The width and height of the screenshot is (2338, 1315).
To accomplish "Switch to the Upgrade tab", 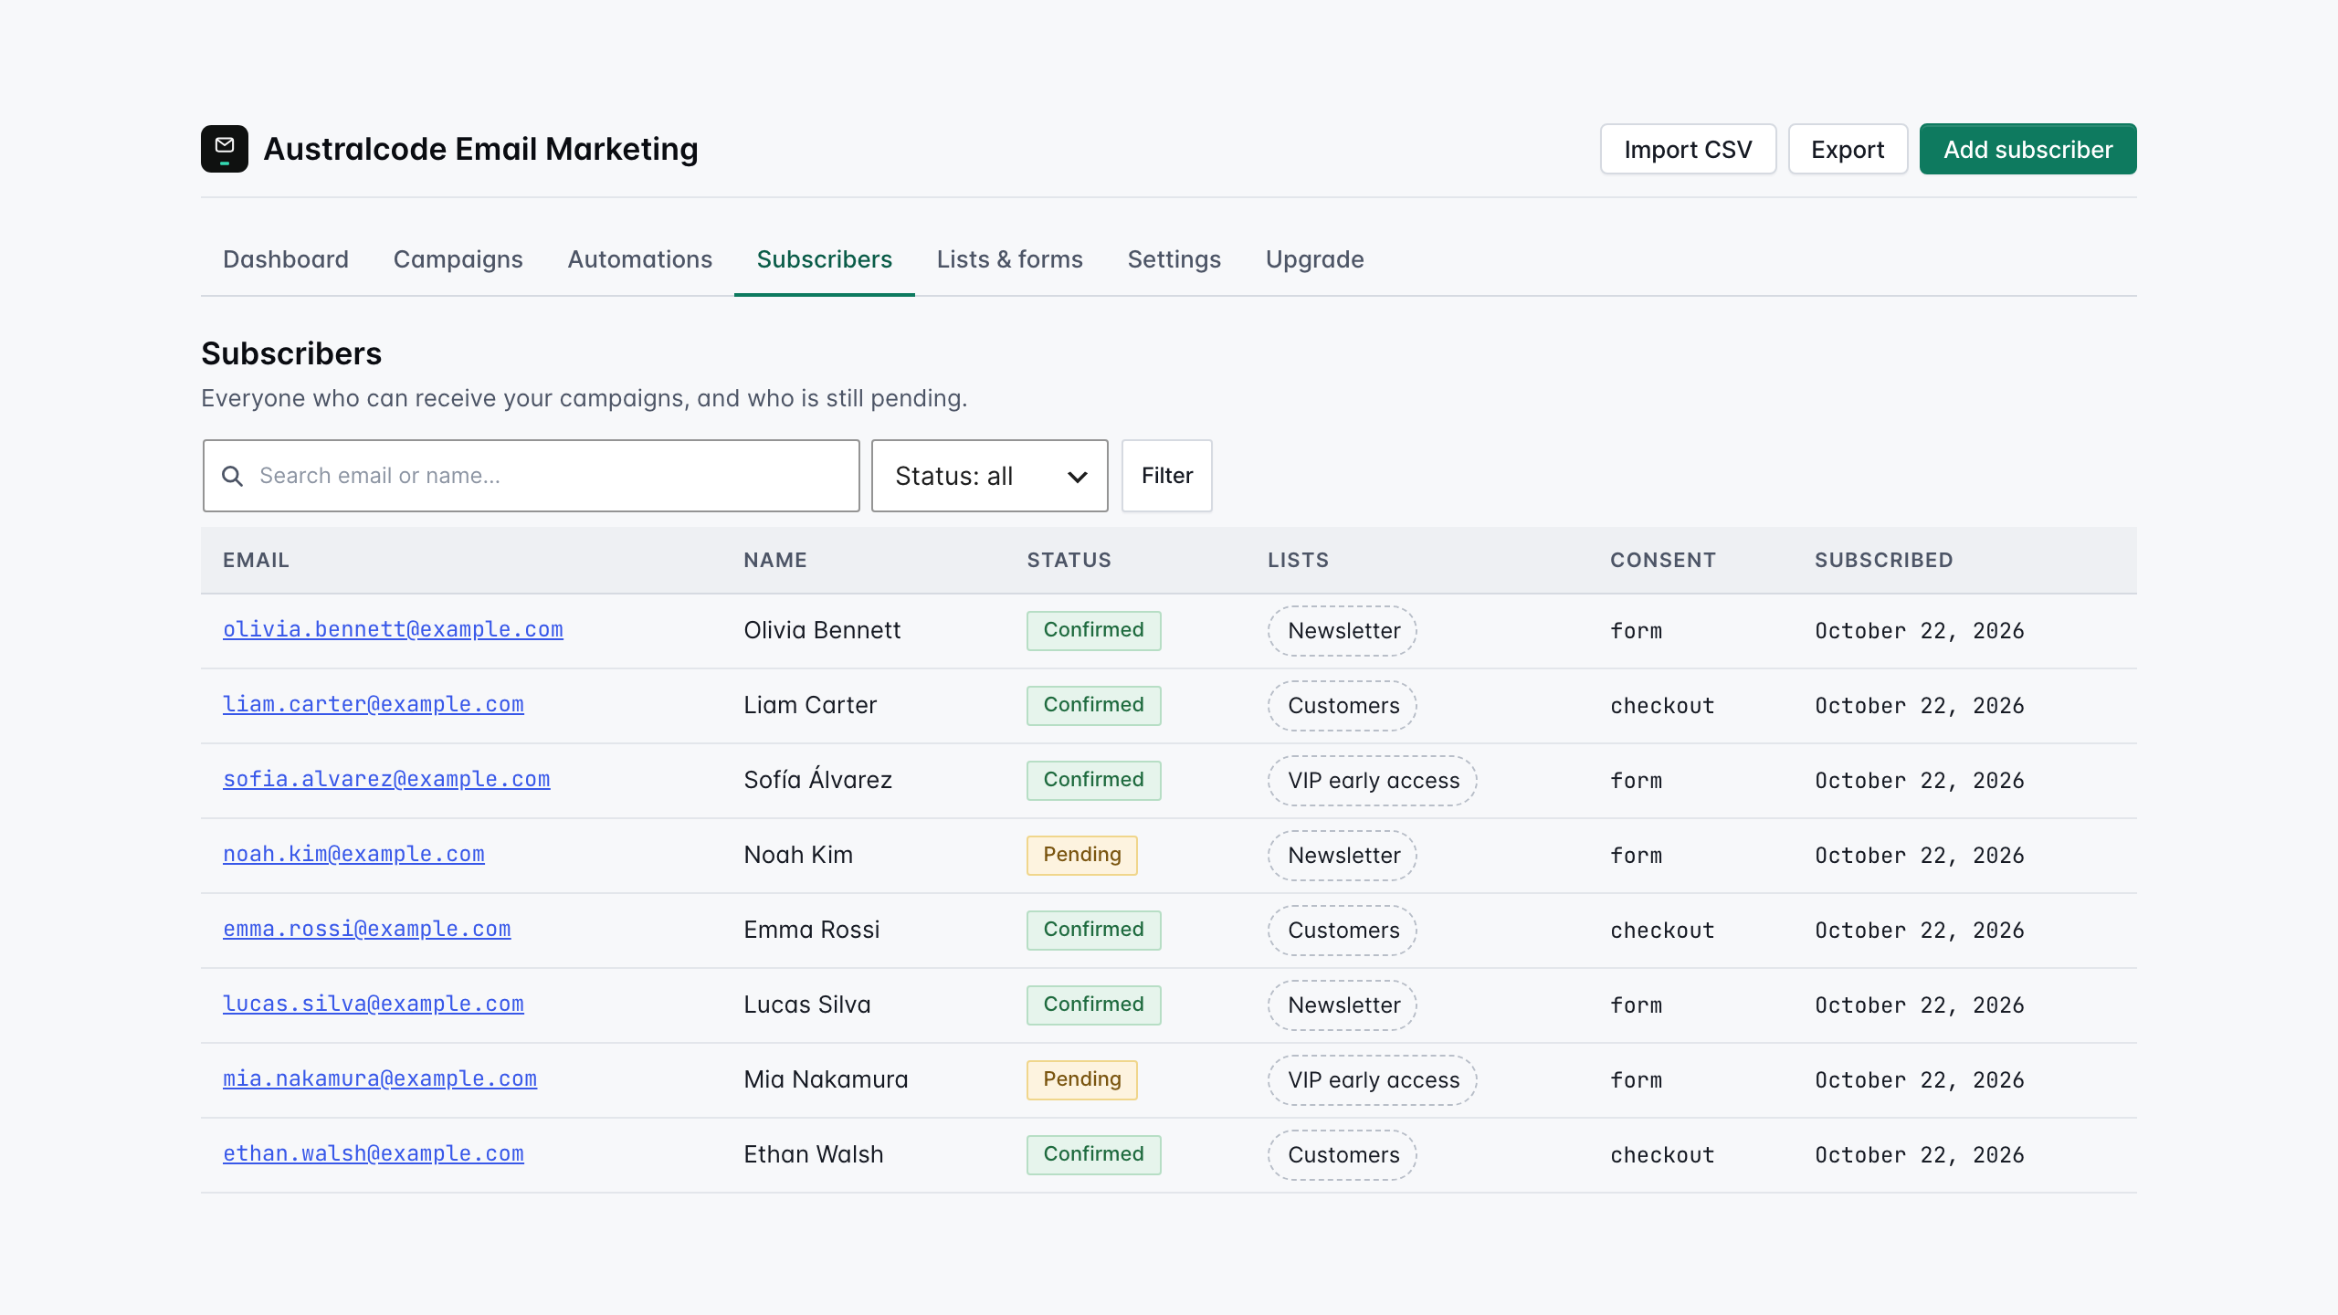I will tap(1315, 259).
